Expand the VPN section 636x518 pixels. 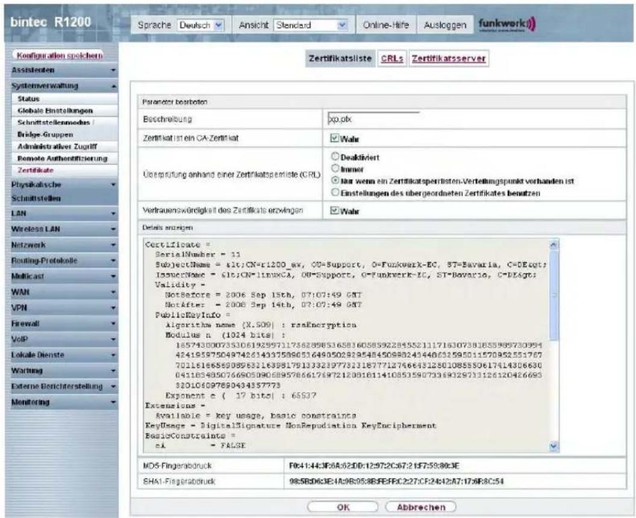coord(62,308)
